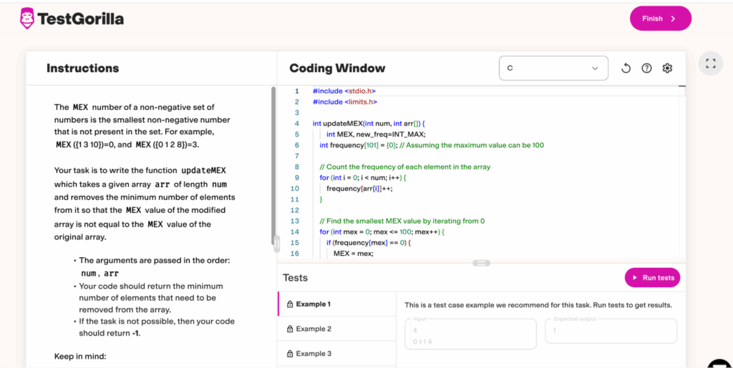Click the Run tests button
This screenshot has height=368, width=733.
click(x=652, y=277)
